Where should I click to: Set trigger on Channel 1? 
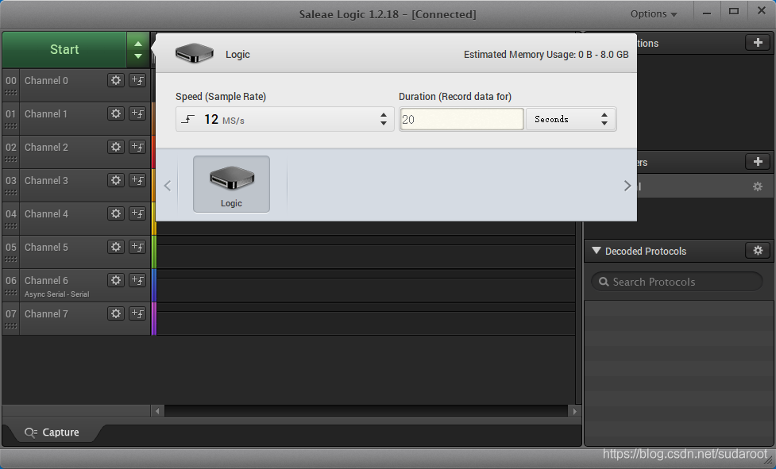[137, 113]
